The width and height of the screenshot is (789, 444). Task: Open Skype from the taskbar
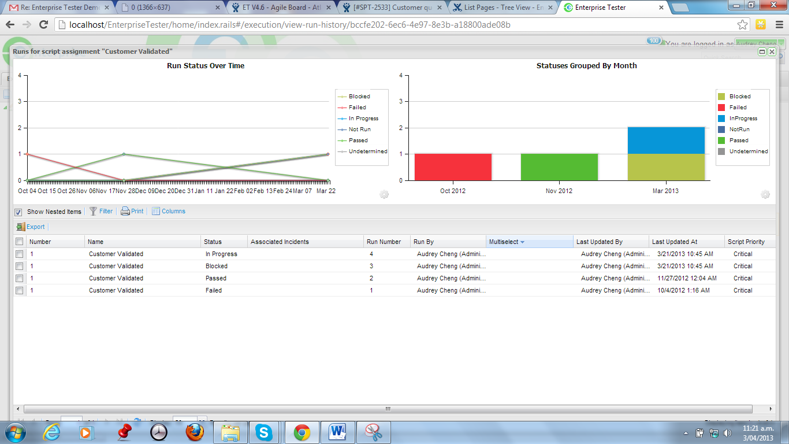tap(264, 432)
